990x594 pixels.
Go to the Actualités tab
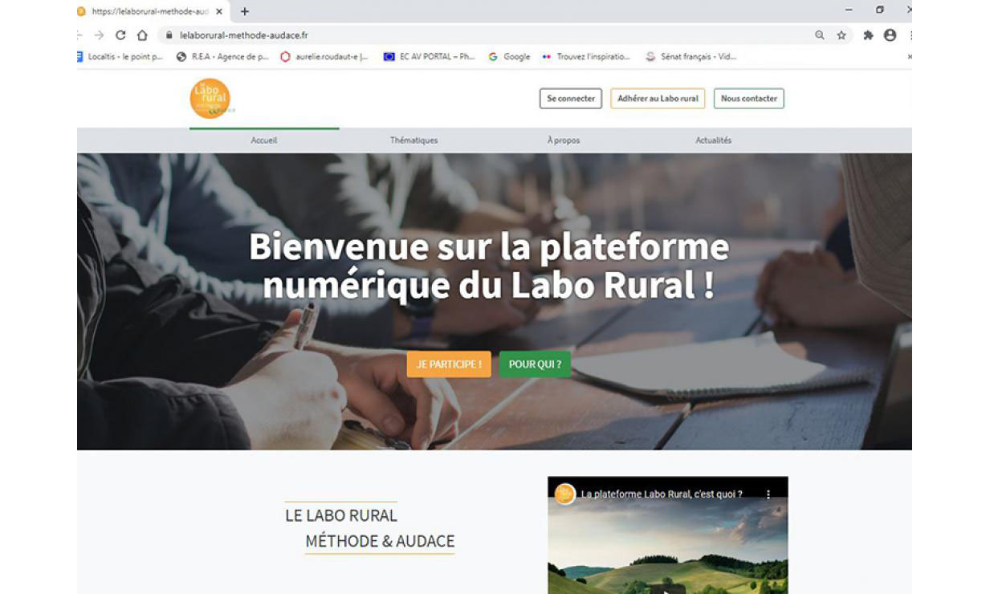tap(713, 140)
